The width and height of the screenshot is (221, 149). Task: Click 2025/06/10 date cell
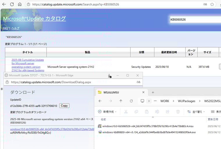click(162, 67)
